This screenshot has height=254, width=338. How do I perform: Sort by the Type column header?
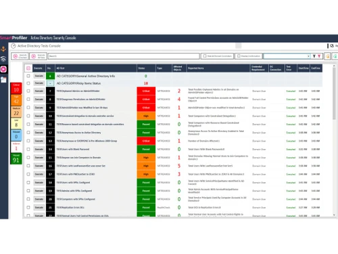point(164,68)
